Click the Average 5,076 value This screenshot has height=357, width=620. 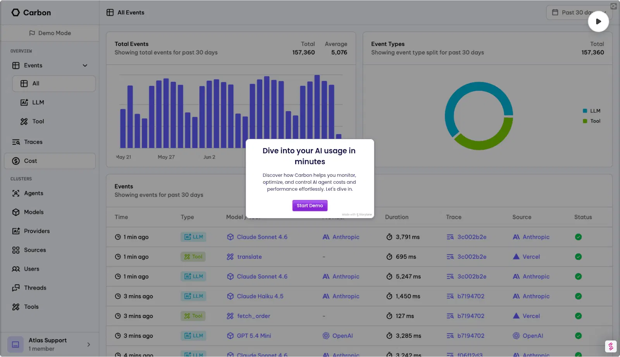click(x=339, y=52)
